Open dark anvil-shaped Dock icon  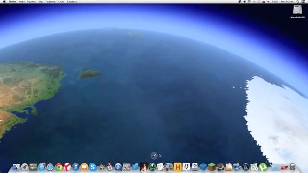[220, 167]
